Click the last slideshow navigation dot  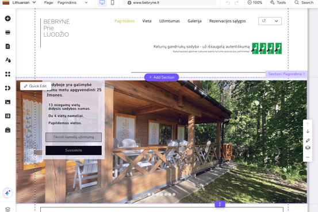click(x=174, y=194)
